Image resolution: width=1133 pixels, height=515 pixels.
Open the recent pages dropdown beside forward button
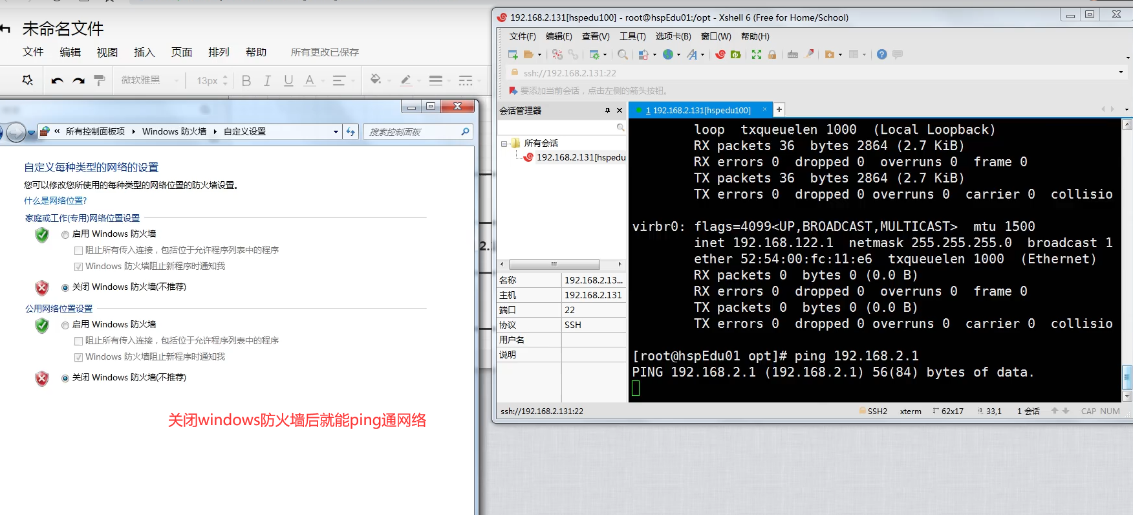coord(31,133)
